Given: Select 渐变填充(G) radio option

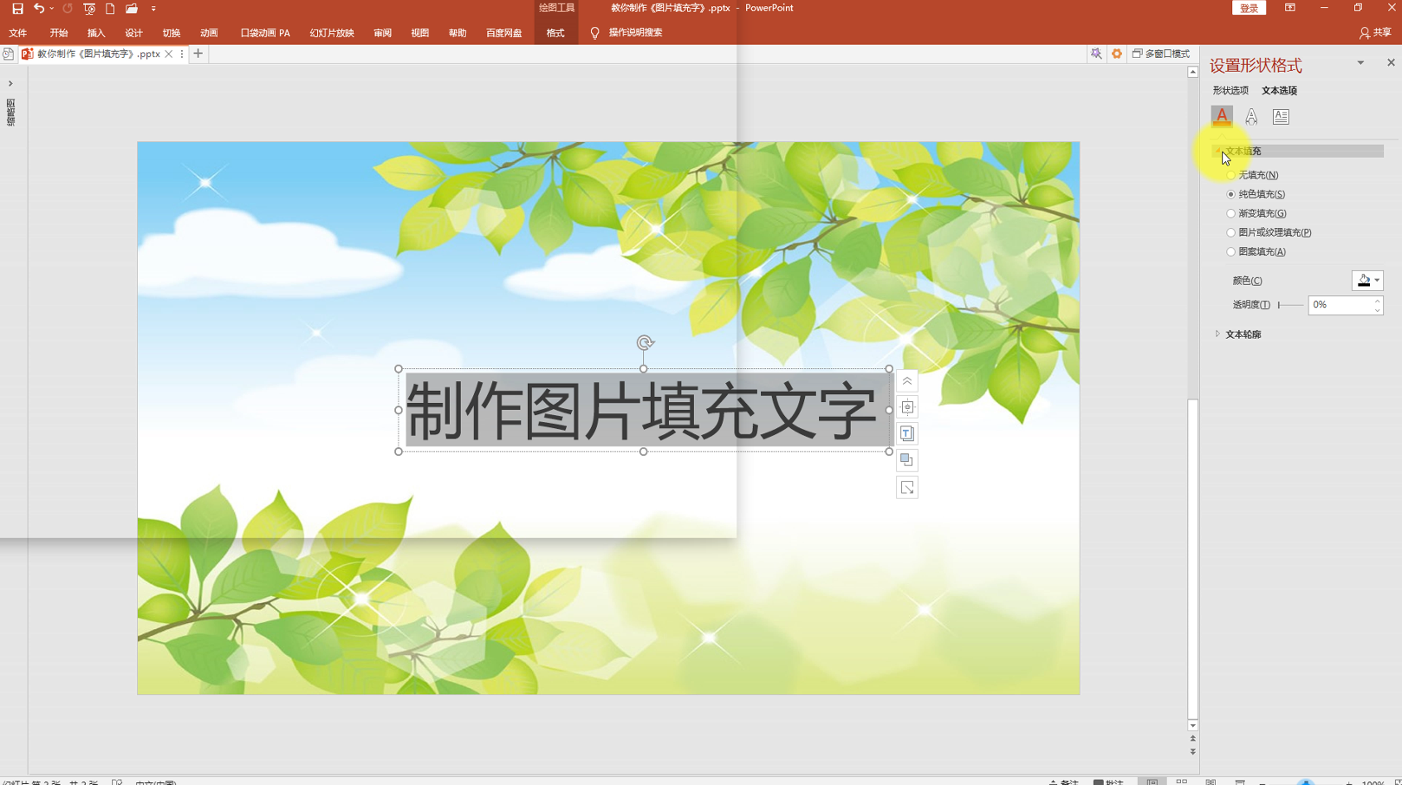Looking at the screenshot, I should [1230, 213].
